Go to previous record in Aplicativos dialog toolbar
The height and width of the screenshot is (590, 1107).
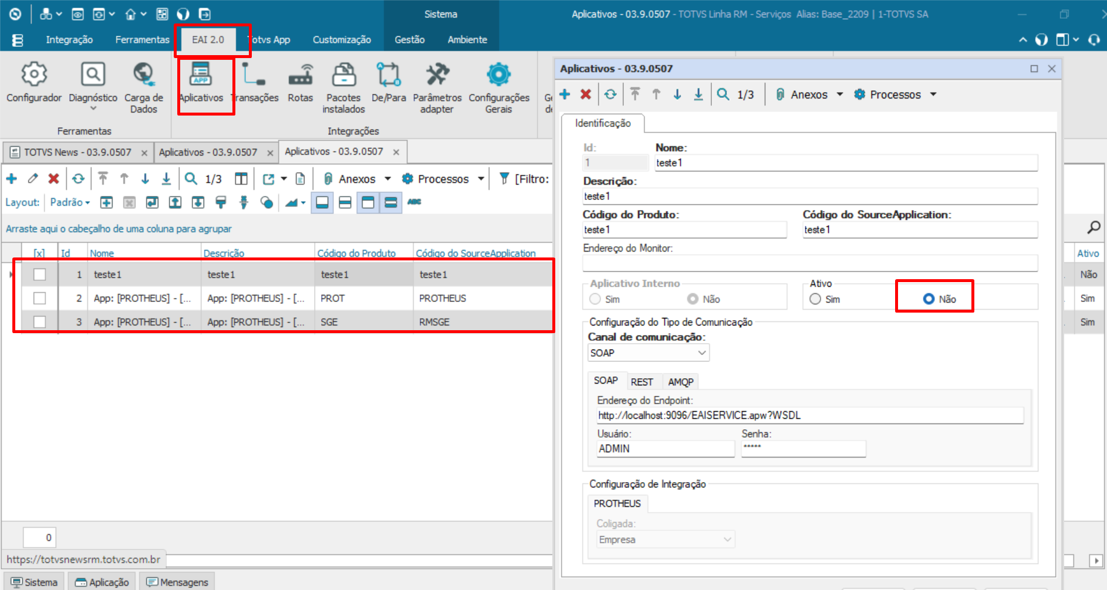[x=656, y=94]
